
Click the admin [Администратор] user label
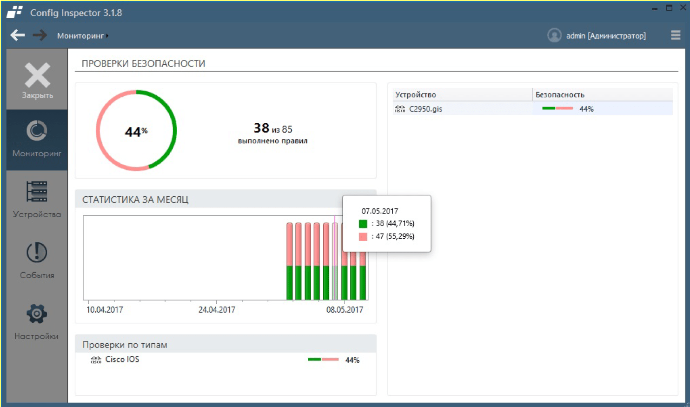tap(605, 36)
